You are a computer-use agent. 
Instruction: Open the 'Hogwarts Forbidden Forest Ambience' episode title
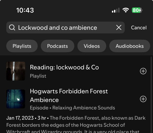point(69,95)
